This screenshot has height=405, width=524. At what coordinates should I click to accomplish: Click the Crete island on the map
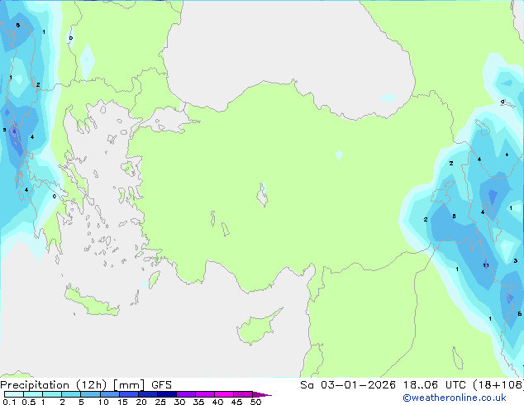(91, 301)
